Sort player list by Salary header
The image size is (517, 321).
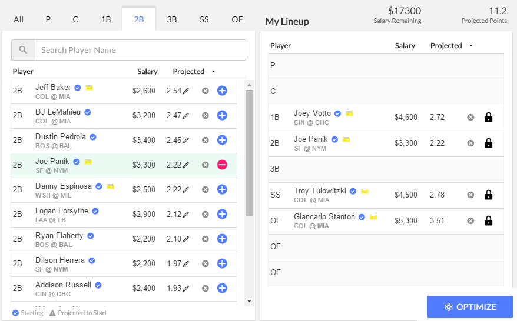click(x=147, y=72)
